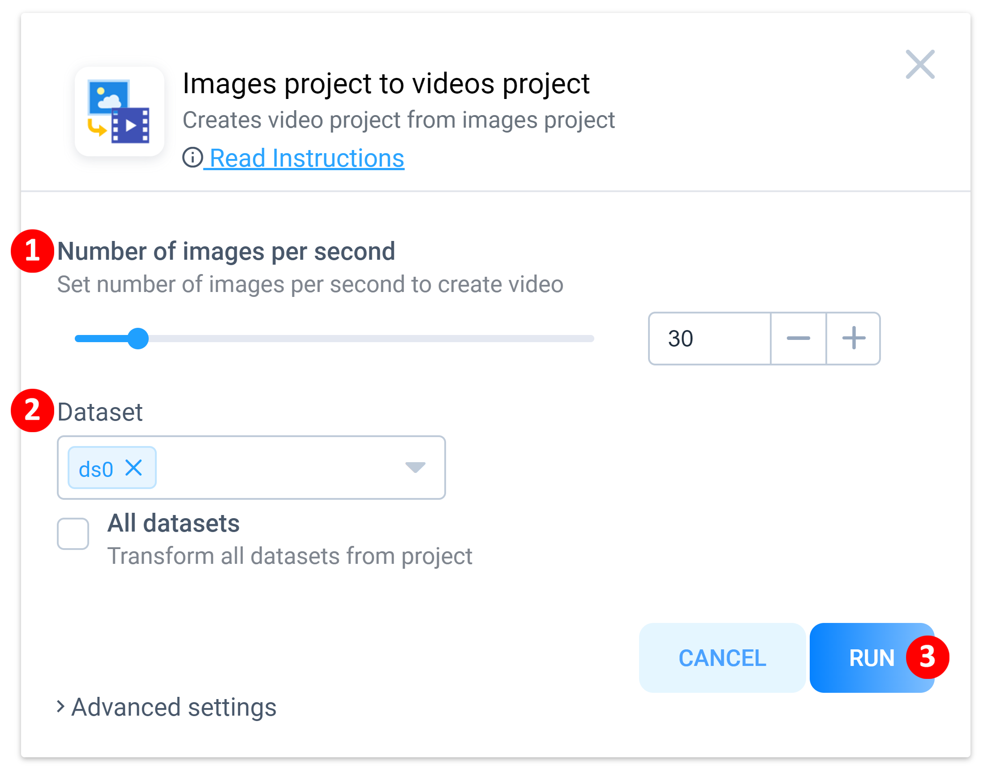This screenshot has width=992, height=777.
Task: Decrease images per second with minus button
Action: pyautogui.click(x=798, y=339)
